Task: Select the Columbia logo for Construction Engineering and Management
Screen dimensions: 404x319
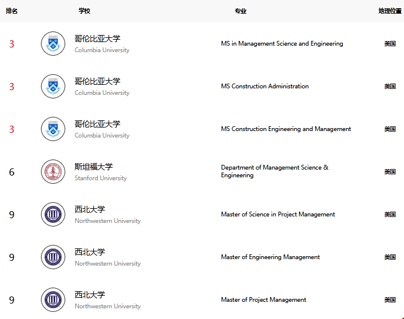Action: 53,129
